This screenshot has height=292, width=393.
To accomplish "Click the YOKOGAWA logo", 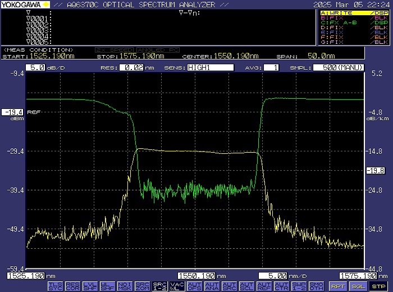I will (x=25, y=4).
